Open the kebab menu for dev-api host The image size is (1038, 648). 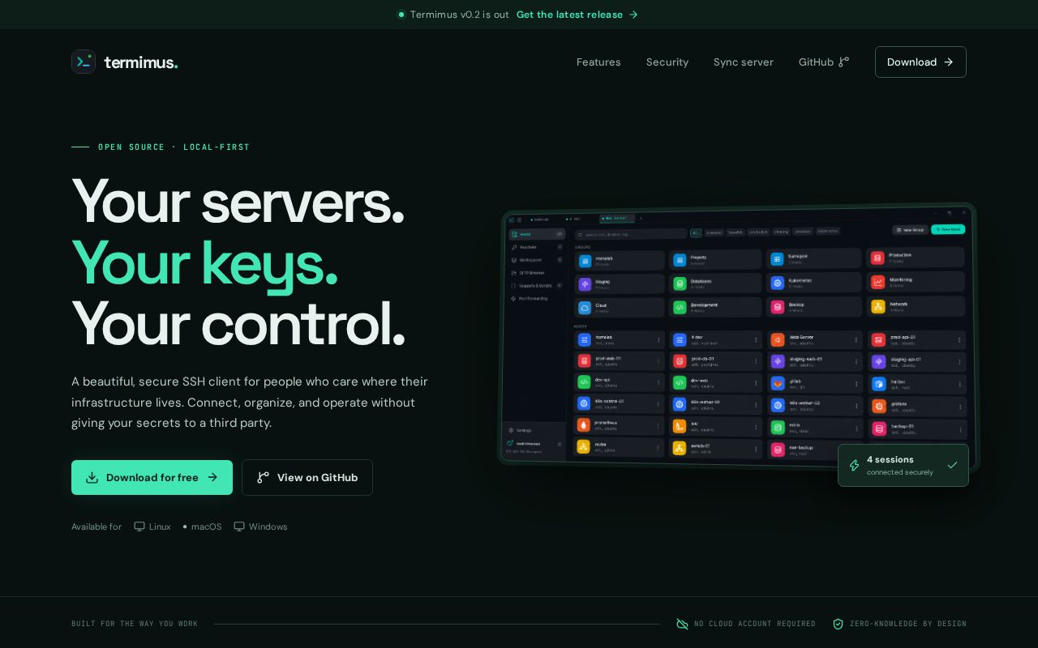pos(658,382)
